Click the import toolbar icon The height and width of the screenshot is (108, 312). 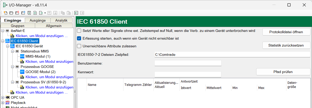[35, 13]
